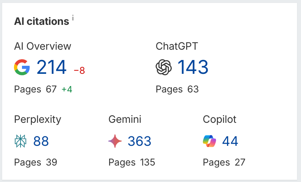Click the Perplexity logo icon

[21, 141]
